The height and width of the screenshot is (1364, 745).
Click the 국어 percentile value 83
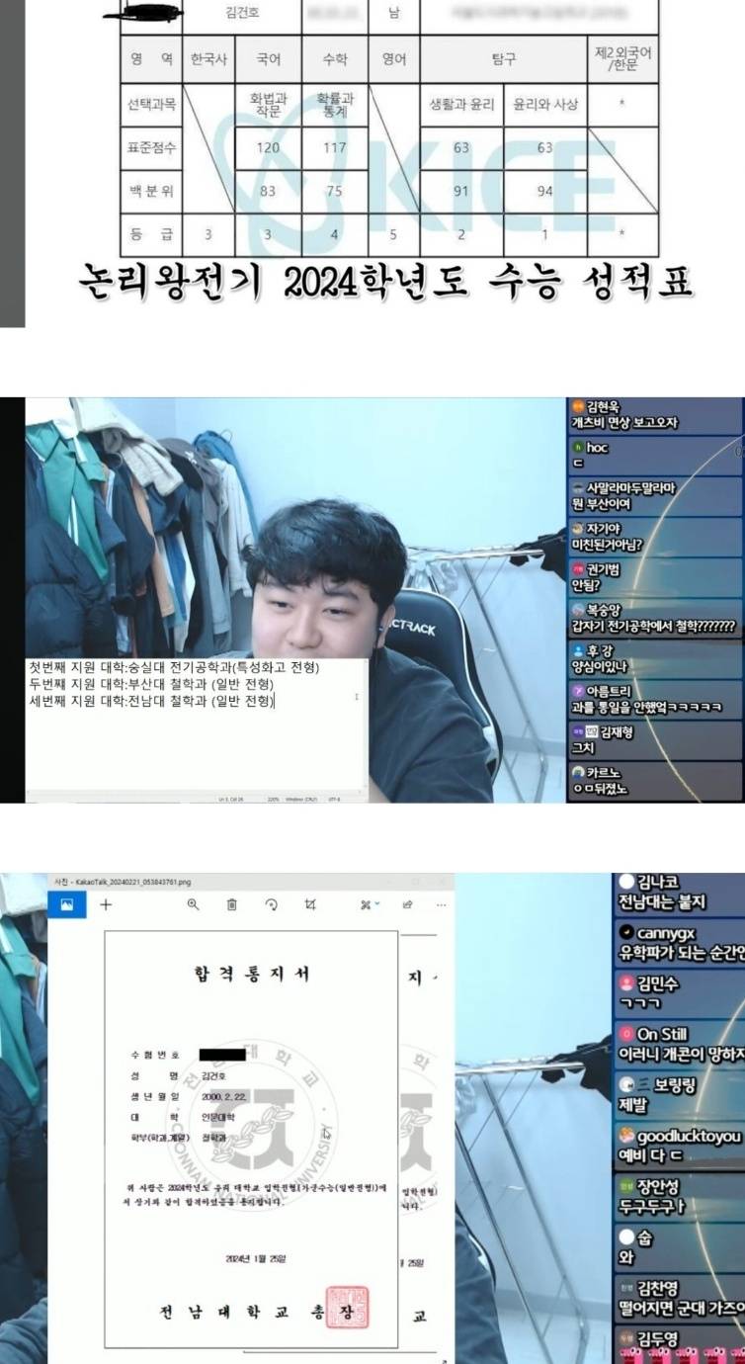coord(268,191)
